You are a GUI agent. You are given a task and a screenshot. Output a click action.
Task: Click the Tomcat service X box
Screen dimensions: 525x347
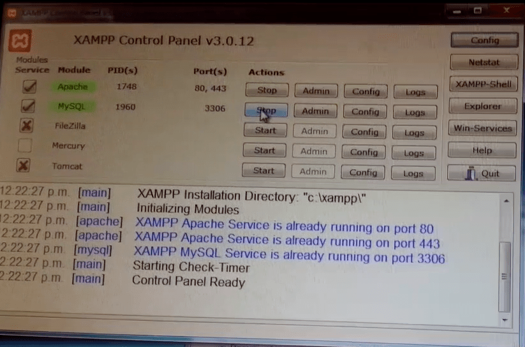[23, 165]
